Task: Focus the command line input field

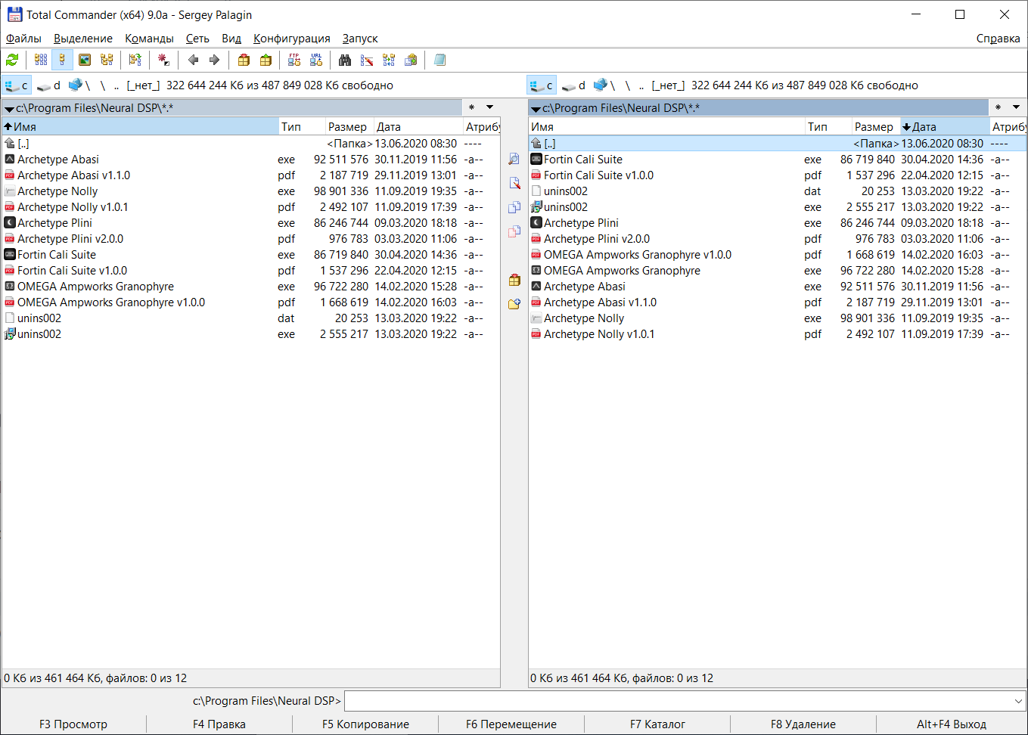Action: click(x=678, y=701)
